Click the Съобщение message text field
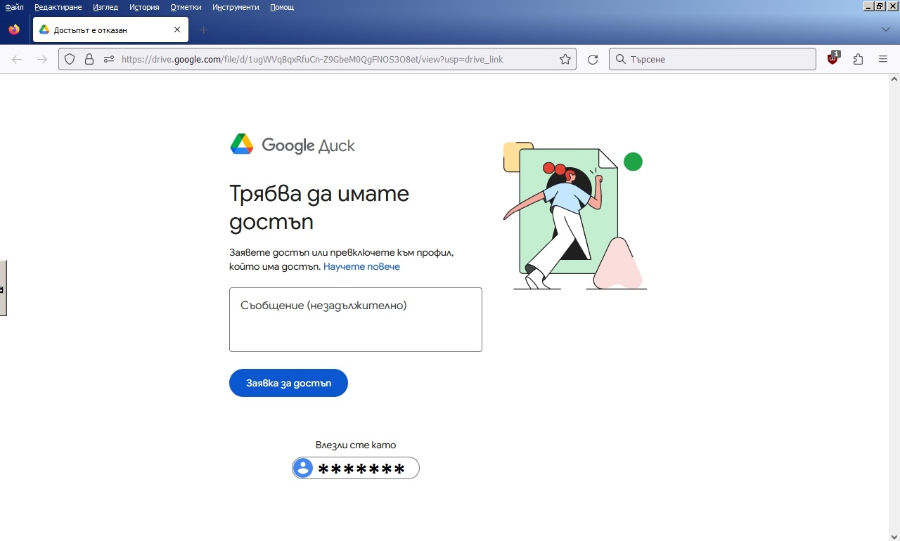 click(x=355, y=320)
